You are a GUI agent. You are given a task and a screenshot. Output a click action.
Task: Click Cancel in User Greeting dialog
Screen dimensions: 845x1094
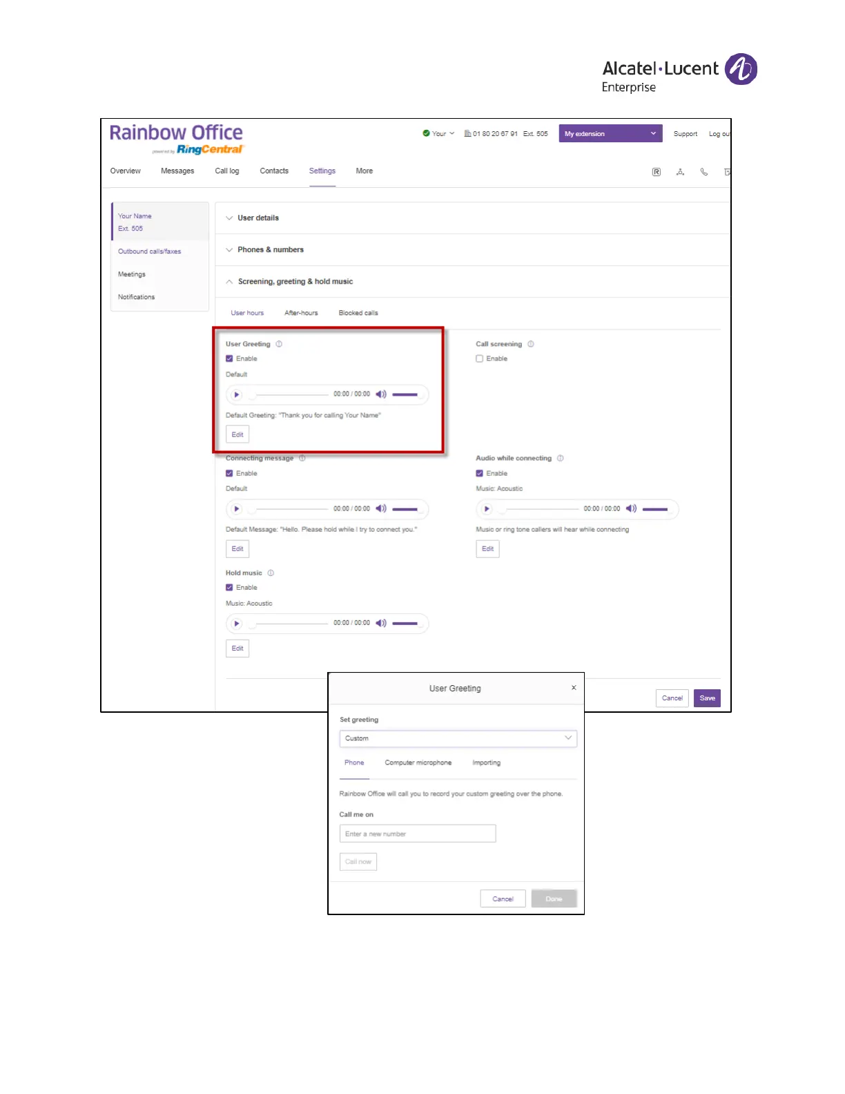(x=503, y=899)
